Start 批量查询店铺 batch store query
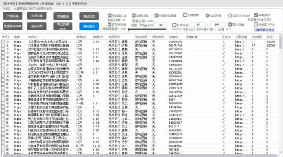Viewport: 283px width, 157px height. (x=13, y=26)
